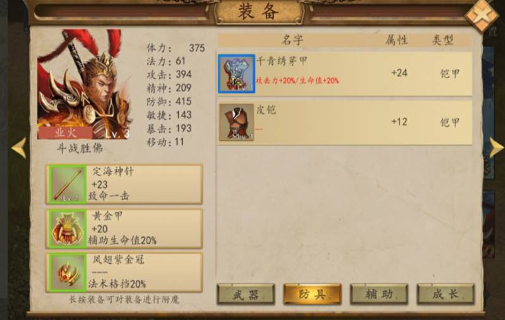Tap the 定海神针 weapon icon
Viewport: 505px width, 320px height.
pos(67,184)
